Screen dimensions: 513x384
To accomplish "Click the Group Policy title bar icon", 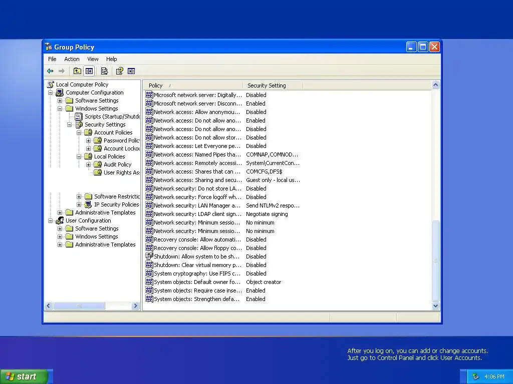I will 49,46.
